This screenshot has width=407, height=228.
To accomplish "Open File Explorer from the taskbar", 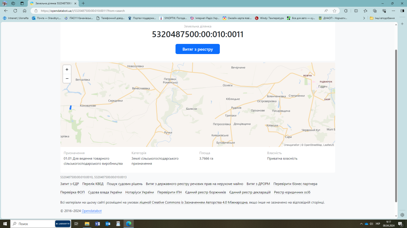I will point(87,224).
